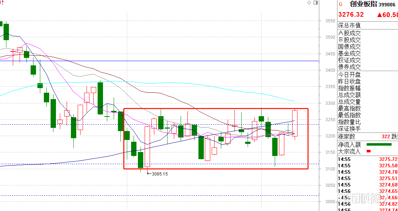Click the red 322 advancers count
This screenshot has height=211, width=398.
point(386,137)
